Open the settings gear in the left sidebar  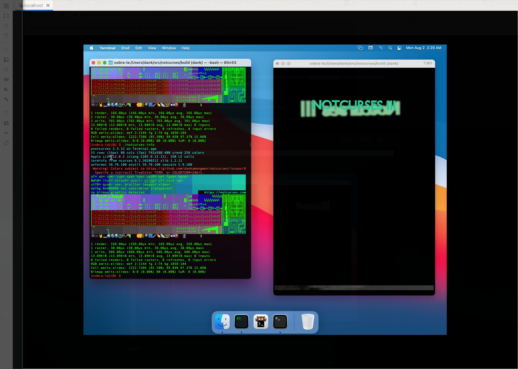(6, 89)
